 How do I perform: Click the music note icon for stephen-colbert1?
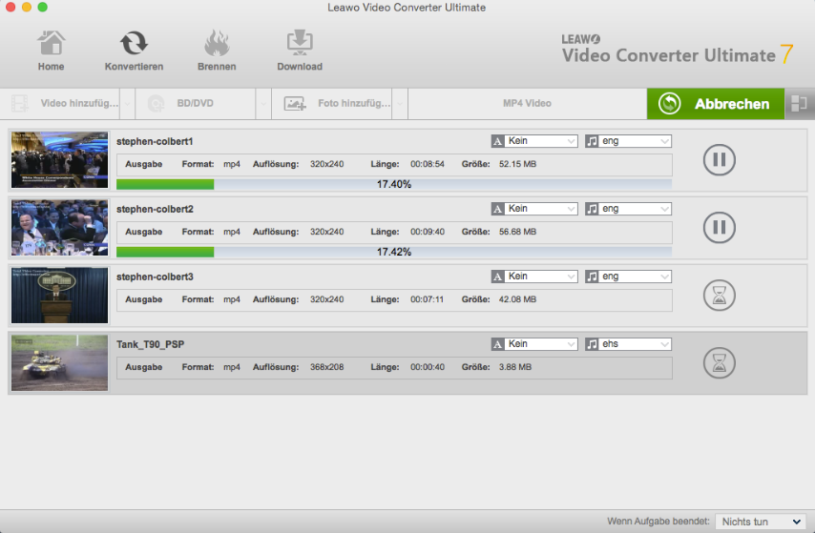pyautogui.click(x=592, y=141)
